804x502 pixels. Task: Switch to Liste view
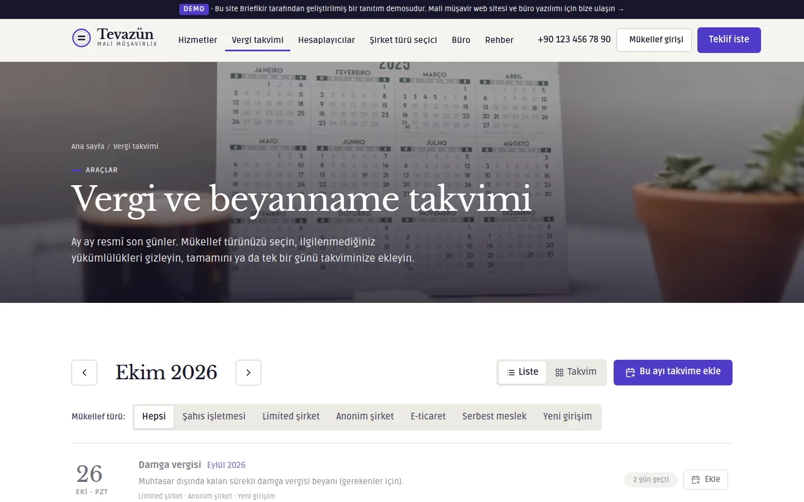point(523,372)
